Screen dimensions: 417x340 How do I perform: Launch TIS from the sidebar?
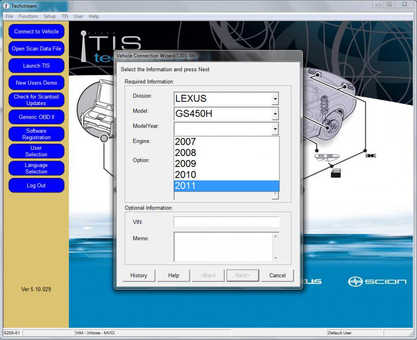(x=36, y=66)
